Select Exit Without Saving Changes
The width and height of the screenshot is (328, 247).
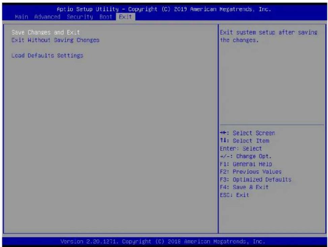coord(55,40)
